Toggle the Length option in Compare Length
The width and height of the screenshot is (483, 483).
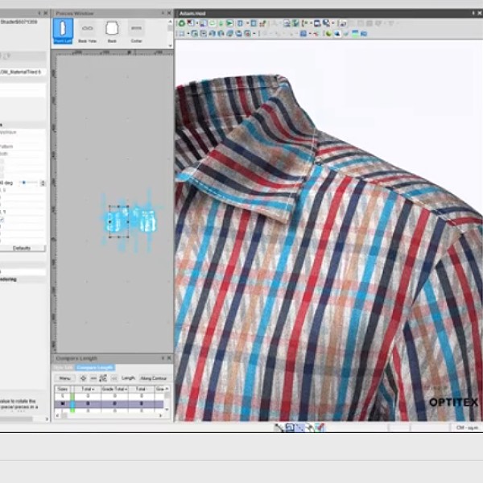coord(128,378)
